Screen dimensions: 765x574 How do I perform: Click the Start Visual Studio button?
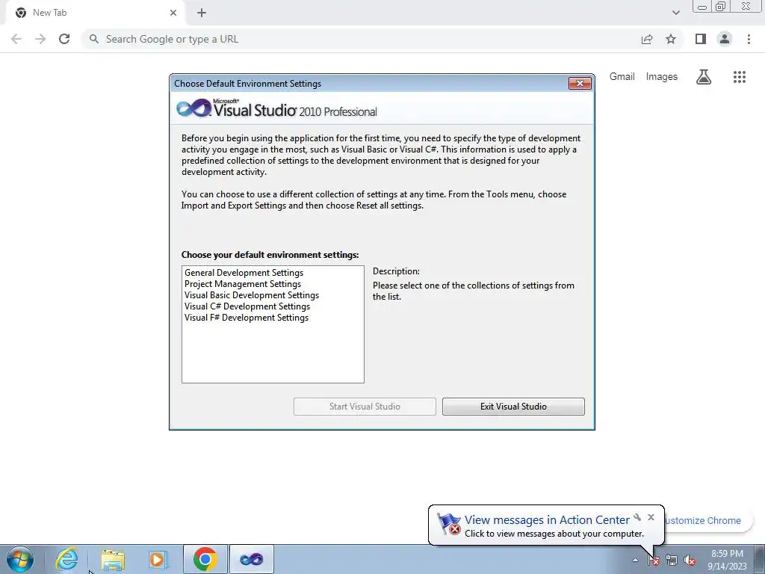(365, 407)
